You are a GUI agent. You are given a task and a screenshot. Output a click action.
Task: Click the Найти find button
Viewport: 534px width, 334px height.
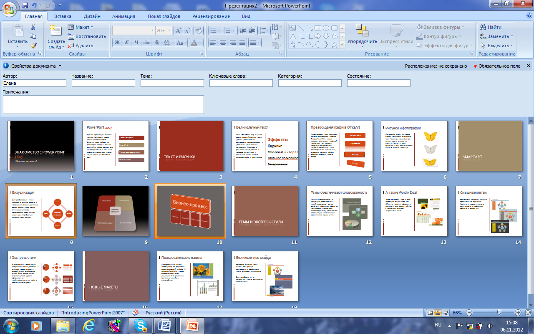tap(491, 27)
